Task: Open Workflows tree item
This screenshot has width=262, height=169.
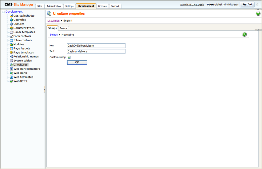Action: (20, 81)
